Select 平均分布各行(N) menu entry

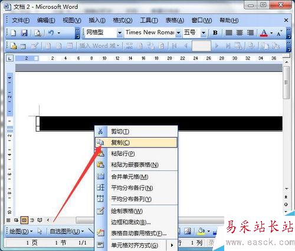[136, 188]
